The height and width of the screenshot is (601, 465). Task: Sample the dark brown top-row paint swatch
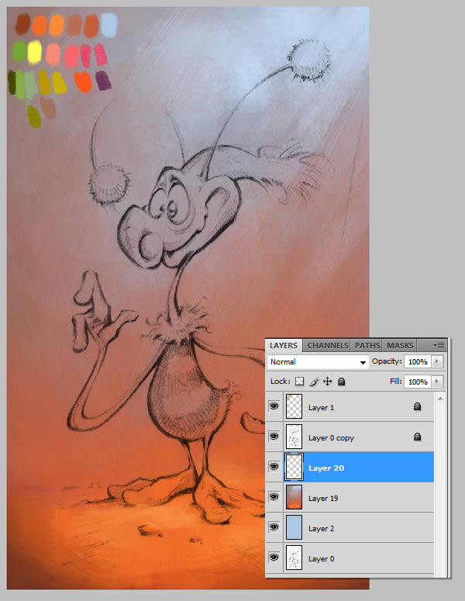tap(22, 24)
